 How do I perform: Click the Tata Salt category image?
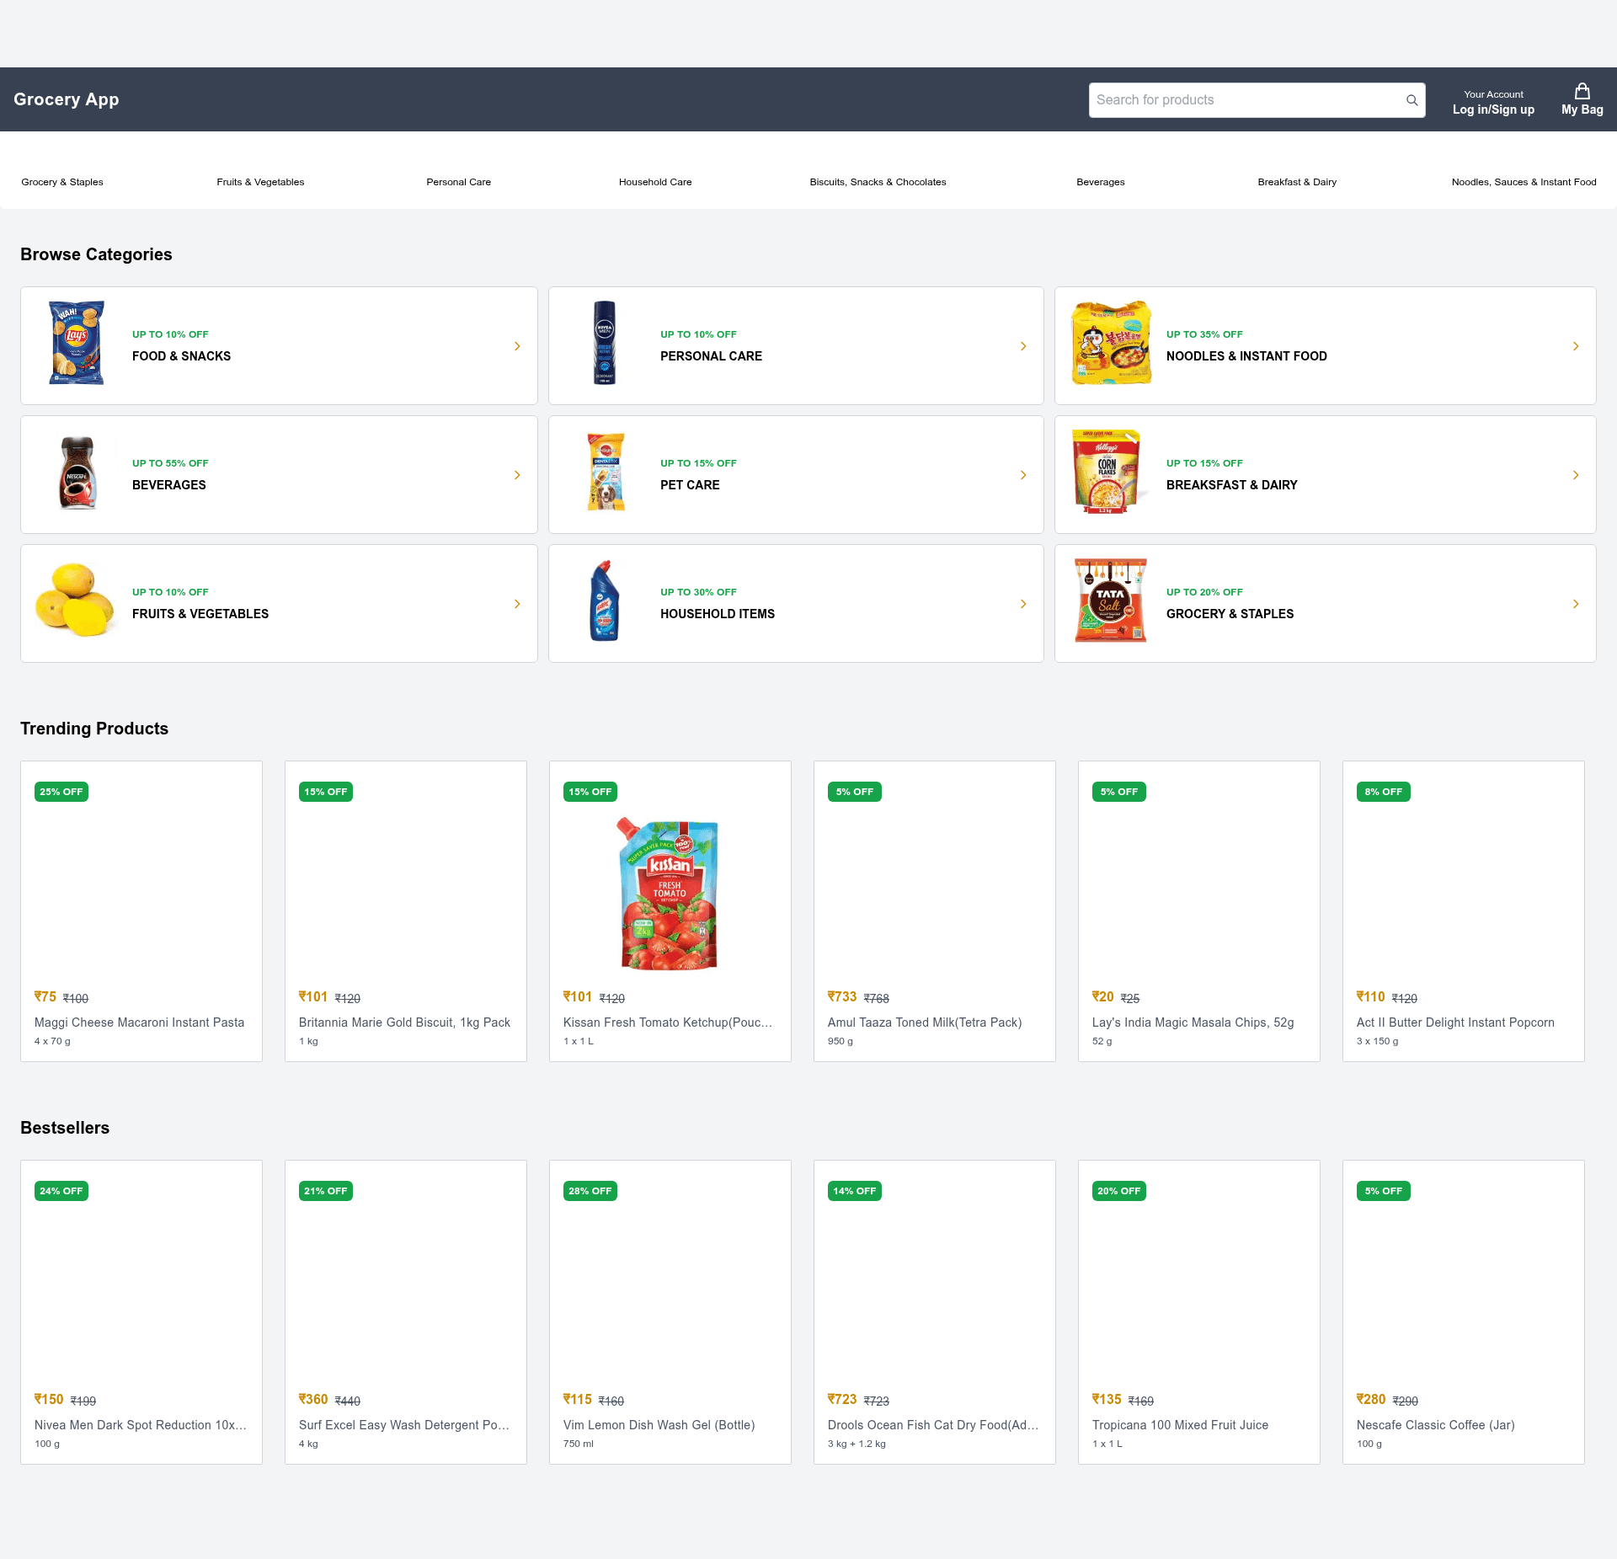[x=1110, y=601]
